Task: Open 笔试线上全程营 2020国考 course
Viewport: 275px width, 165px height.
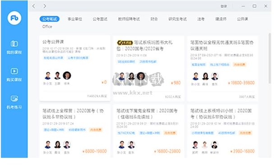Action: [73, 114]
